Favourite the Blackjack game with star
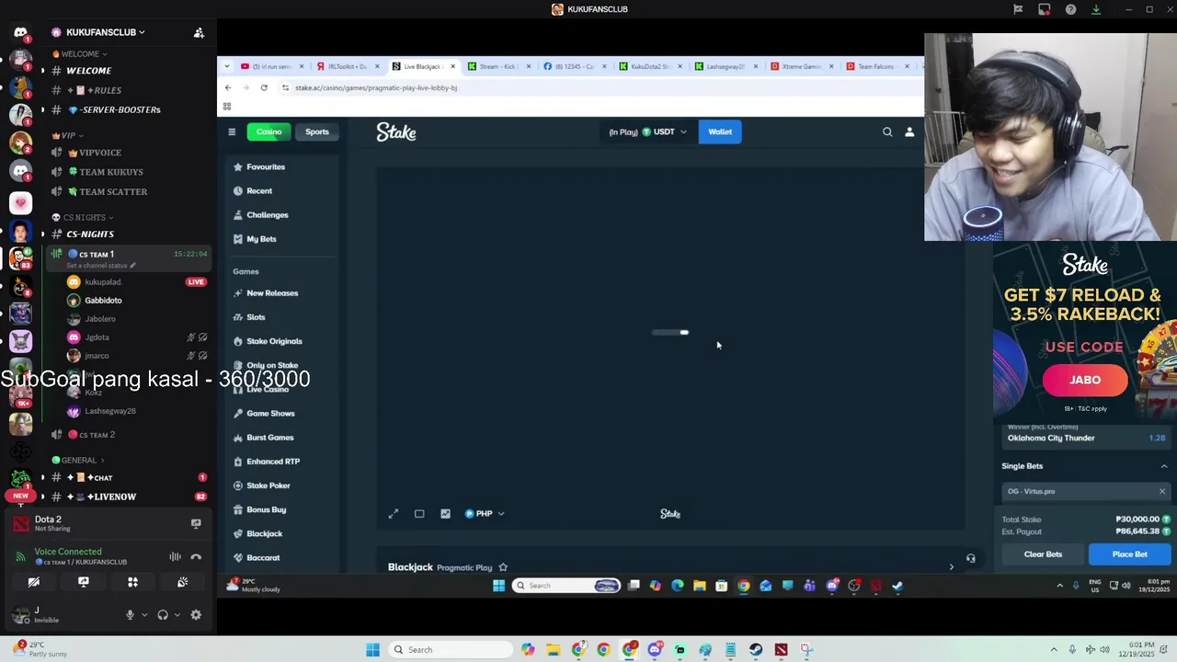 coord(503,567)
